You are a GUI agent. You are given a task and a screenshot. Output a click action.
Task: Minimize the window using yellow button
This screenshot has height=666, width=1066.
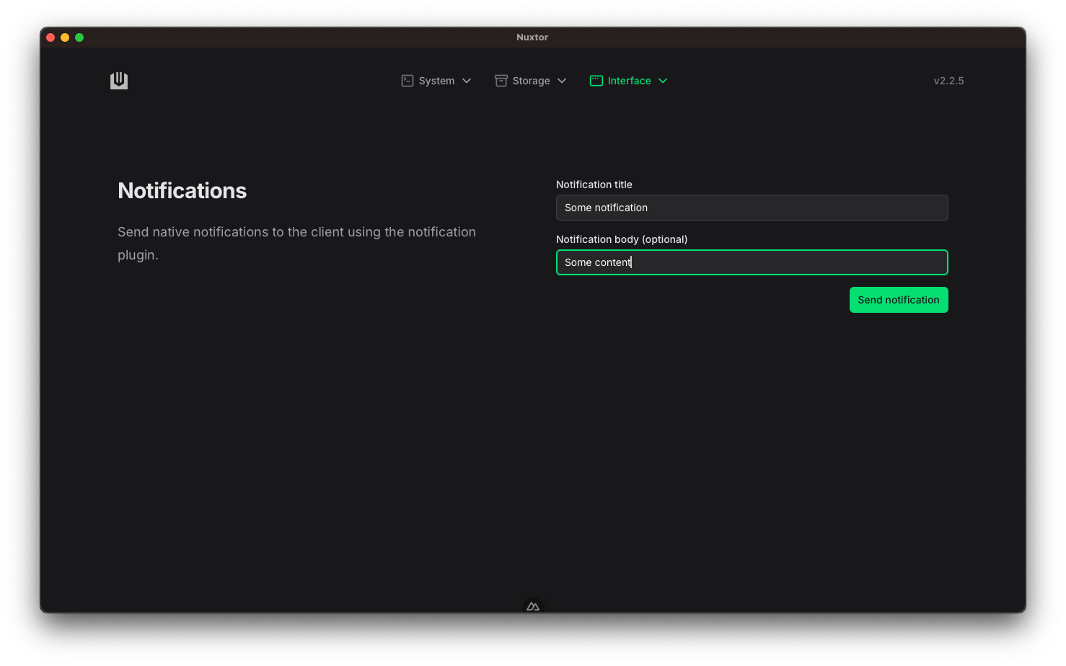[65, 37]
